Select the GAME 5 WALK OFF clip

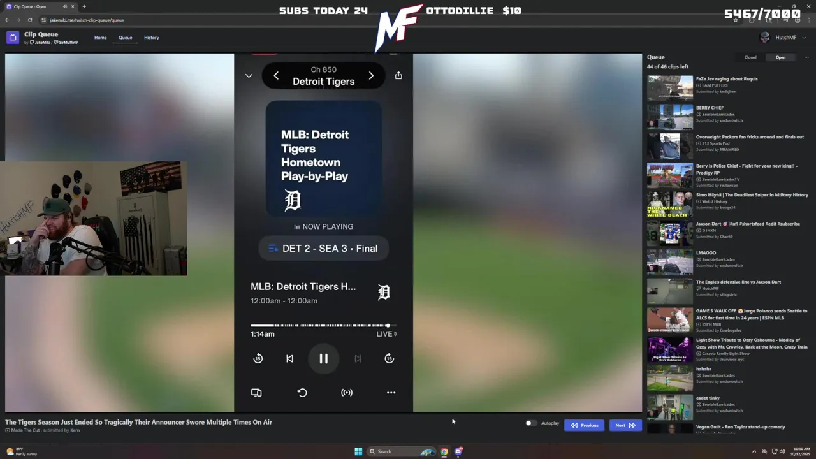(x=728, y=319)
